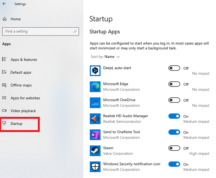
Task: Click Send to OneNote Tool text
Action: pyautogui.click(x=122, y=132)
